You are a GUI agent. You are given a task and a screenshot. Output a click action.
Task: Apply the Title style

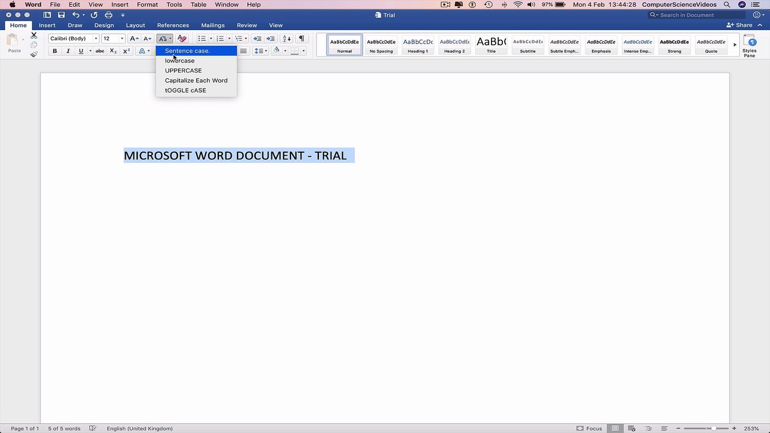[x=491, y=45]
